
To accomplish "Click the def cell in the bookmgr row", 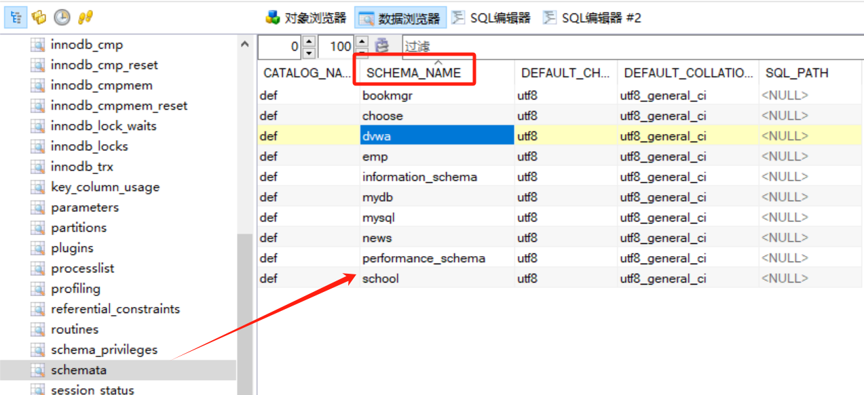I will point(308,96).
